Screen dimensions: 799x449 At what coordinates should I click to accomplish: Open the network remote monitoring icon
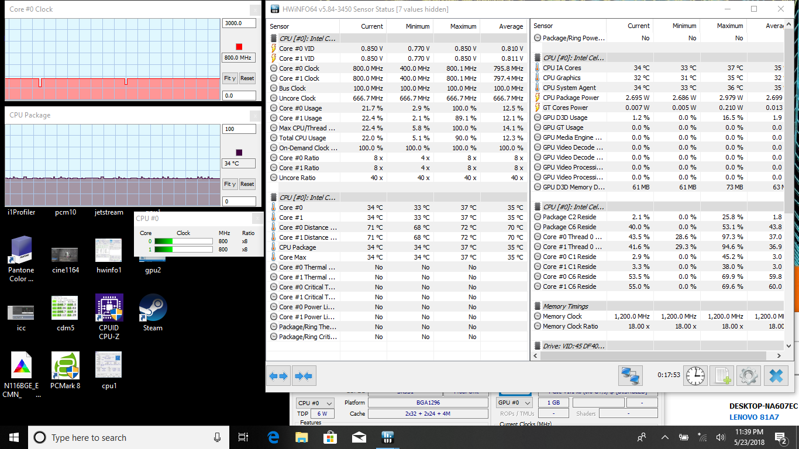point(631,375)
